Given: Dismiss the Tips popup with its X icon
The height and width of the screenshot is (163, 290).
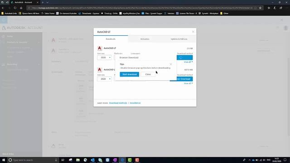Looking at the screenshot, I should click(171, 64).
